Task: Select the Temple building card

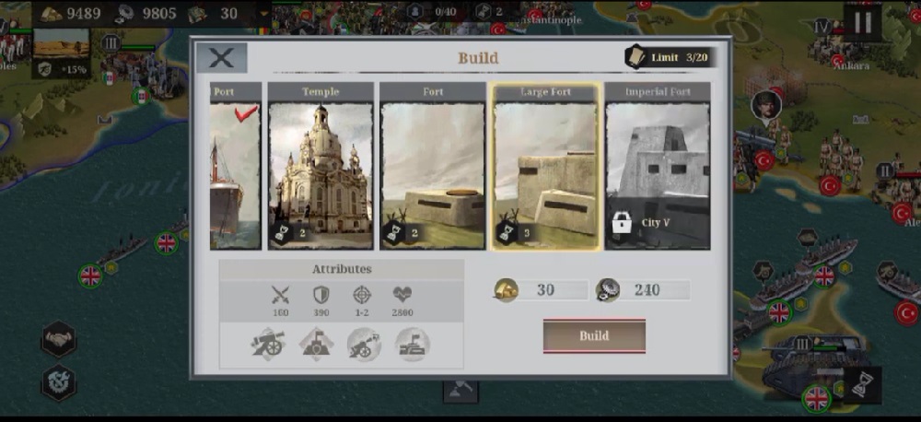Action: [321, 166]
